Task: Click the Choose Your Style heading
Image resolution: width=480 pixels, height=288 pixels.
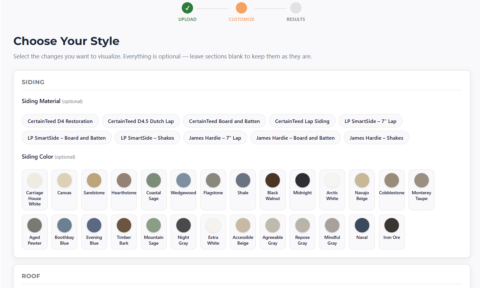Action: tap(66, 41)
